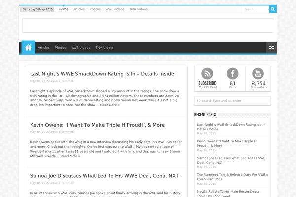Viewport: 296px width, 197px height.
Task: Open WWE Videos in the top menu
Action: 115,9
